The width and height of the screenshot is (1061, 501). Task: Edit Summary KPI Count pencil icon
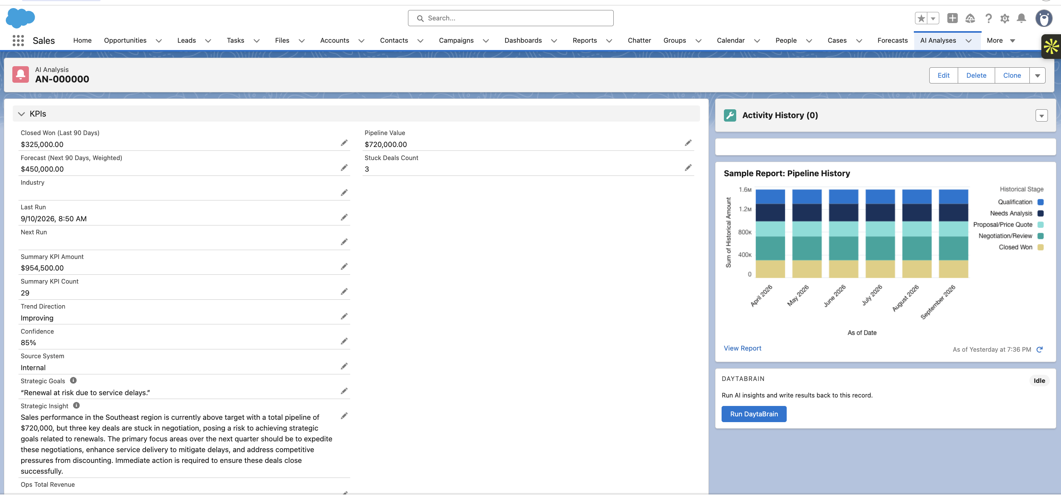344,292
